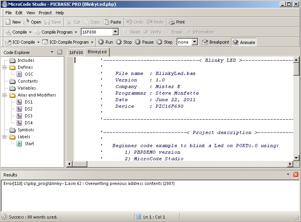Image resolution: width=301 pixels, height=222 pixels.
Task: Close the Results panel
Action: point(296,175)
